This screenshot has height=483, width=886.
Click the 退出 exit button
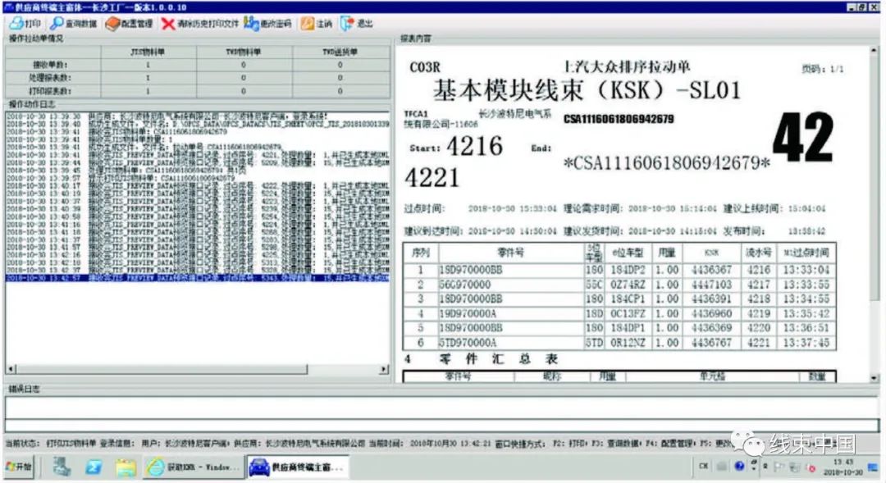(357, 24)
